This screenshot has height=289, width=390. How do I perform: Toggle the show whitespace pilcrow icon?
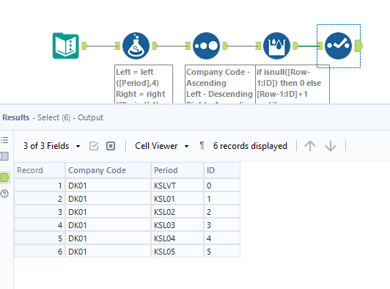(x=202, y=146)
